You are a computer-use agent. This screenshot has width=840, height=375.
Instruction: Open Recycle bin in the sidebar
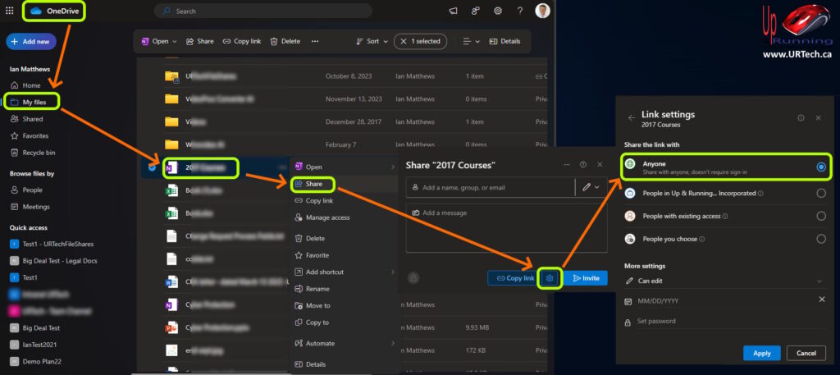[39, 153]
